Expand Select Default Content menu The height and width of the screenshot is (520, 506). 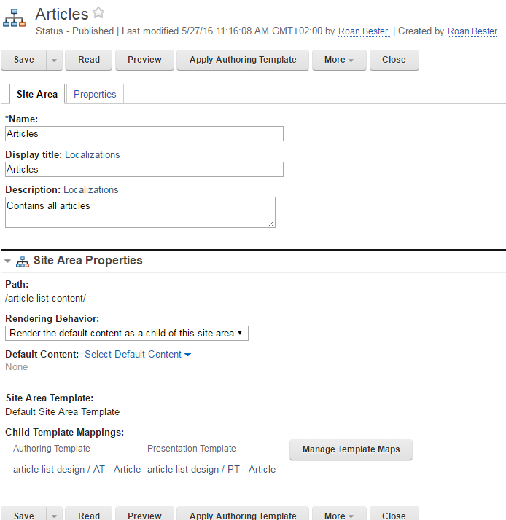point(138,355)
